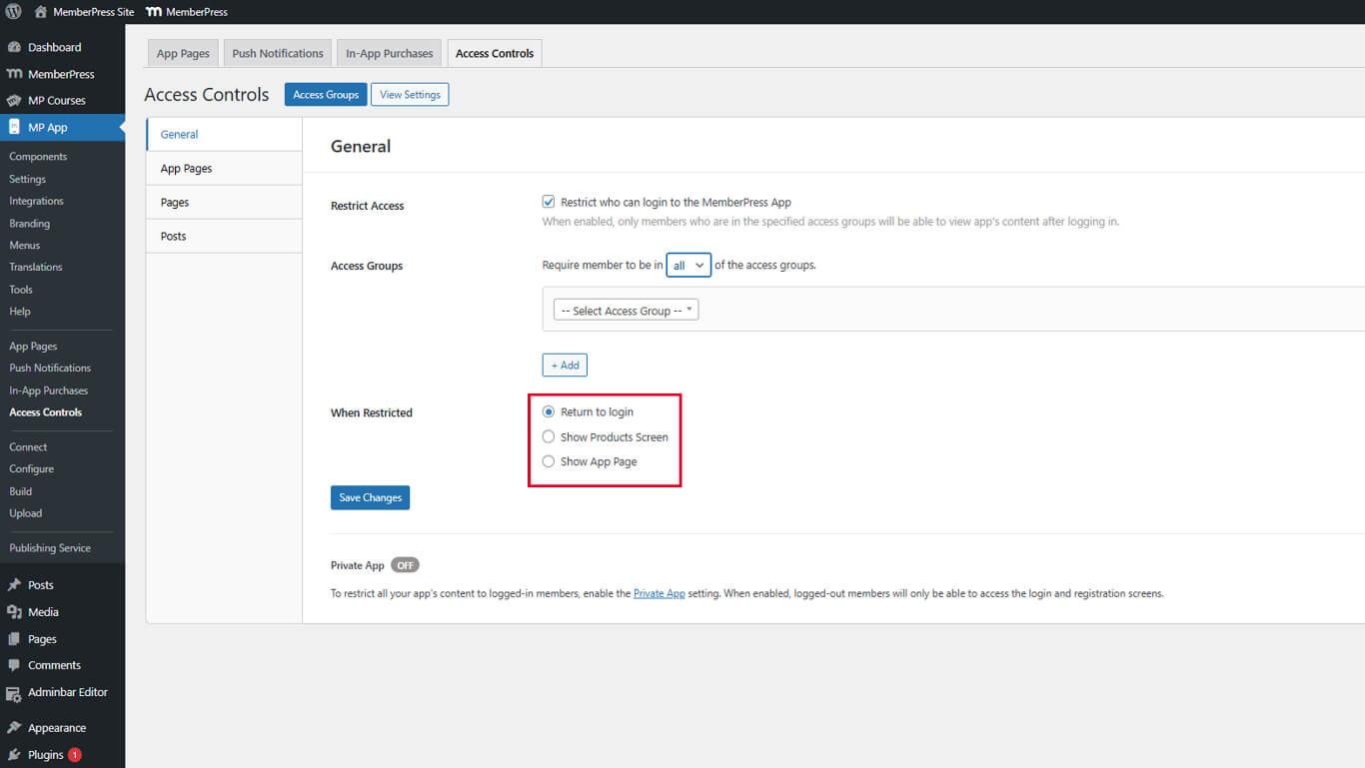Open Comments via its bubble icon

pos(14,665)
